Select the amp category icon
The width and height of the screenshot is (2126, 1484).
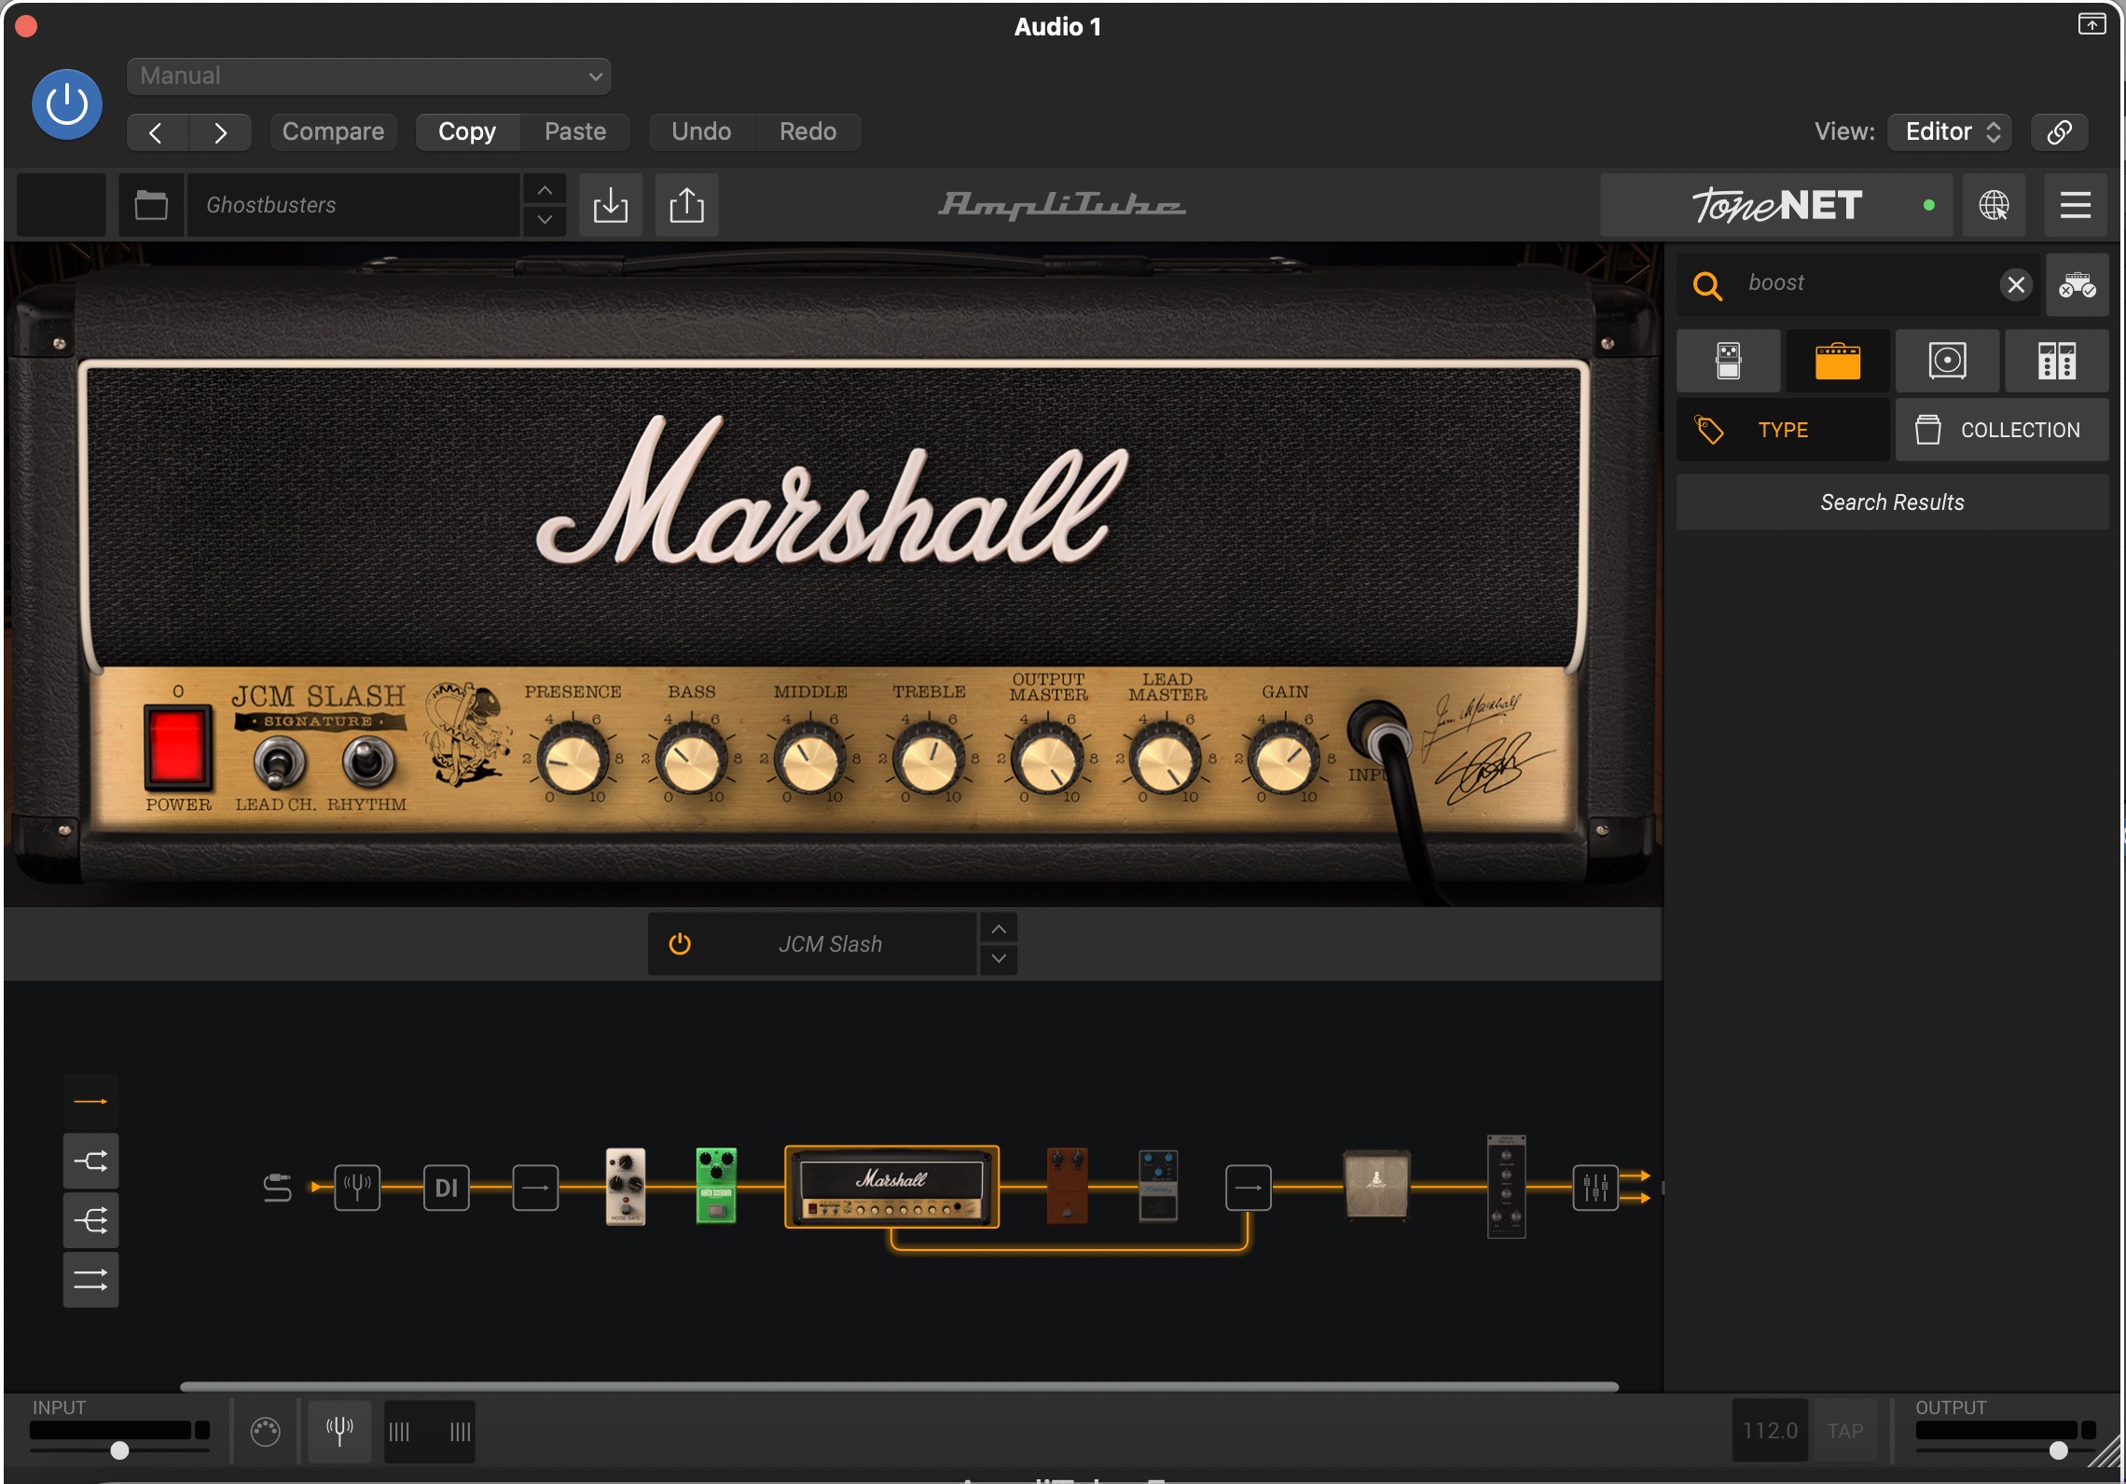[1838, 361]
